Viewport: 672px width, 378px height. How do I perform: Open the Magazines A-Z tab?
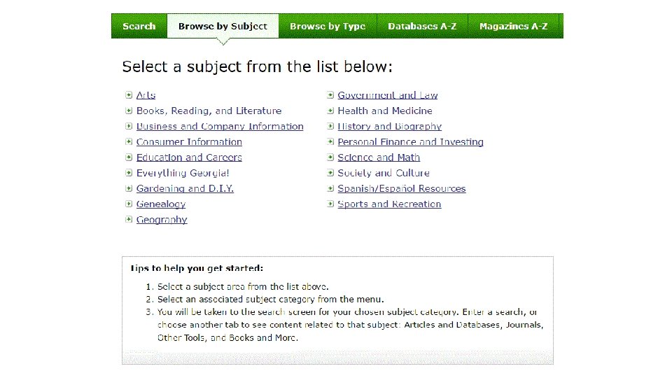(514, 26)
